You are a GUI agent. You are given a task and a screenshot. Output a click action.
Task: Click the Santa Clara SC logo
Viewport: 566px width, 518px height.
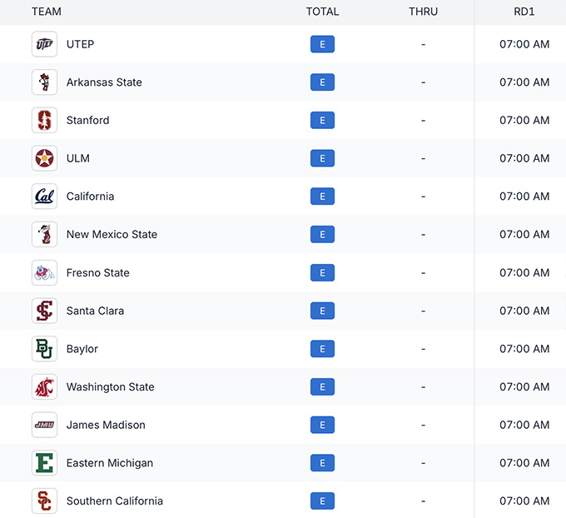point(44,311)
